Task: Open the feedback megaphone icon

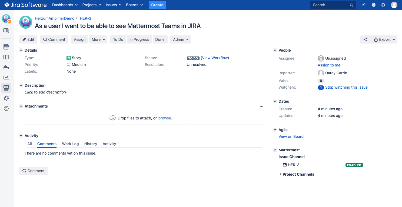Action: pyautogui.click(x=364, y=5)
